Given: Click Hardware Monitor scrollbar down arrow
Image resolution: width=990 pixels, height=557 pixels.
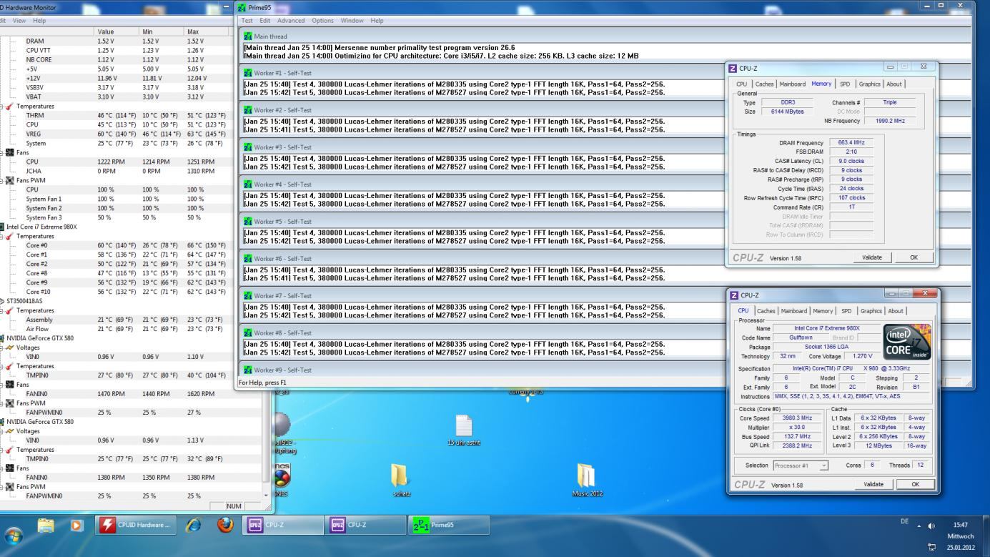Looking at the screenshot, I should point(267,495).
